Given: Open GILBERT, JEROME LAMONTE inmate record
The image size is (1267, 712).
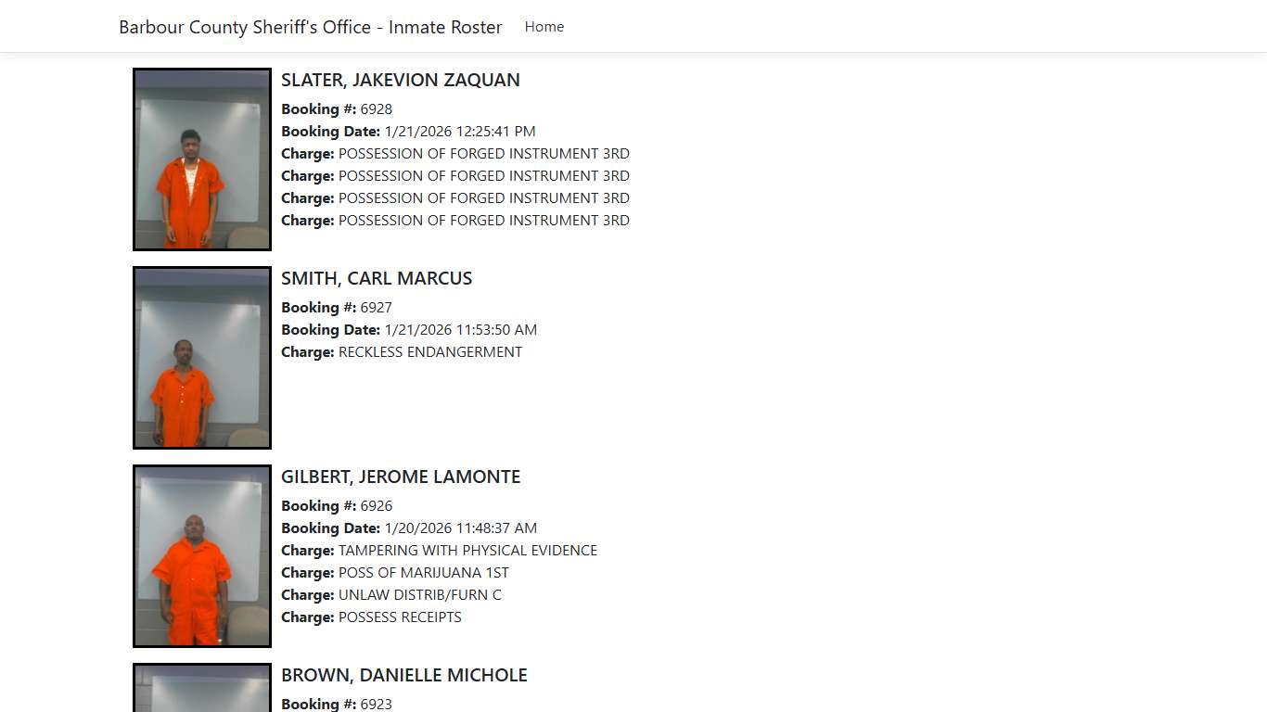Looking at the screenshot, I should pos(401,477).
